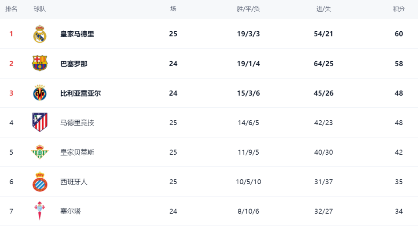
Task: Open the 皇家马德里 team link
Action: 77,34
